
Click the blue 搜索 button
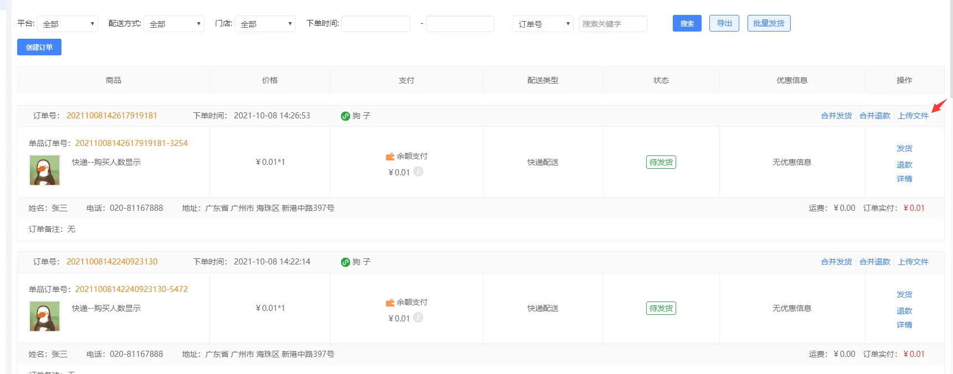point(687,23)
